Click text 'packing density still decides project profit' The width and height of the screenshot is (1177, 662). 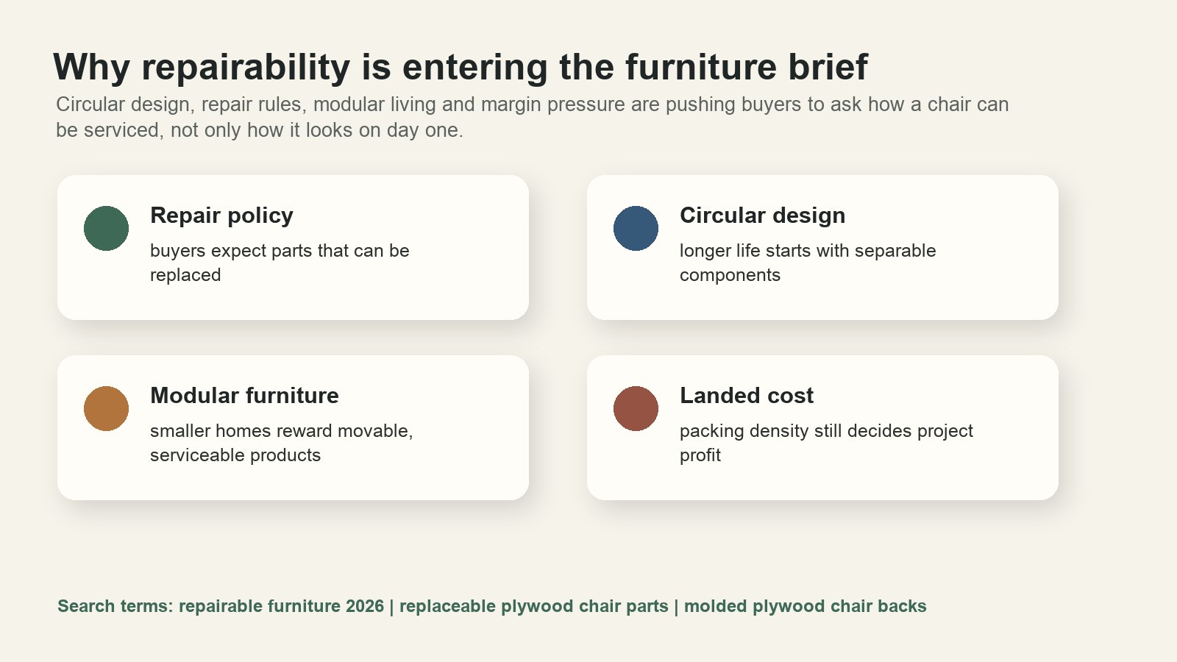point(826,443)
